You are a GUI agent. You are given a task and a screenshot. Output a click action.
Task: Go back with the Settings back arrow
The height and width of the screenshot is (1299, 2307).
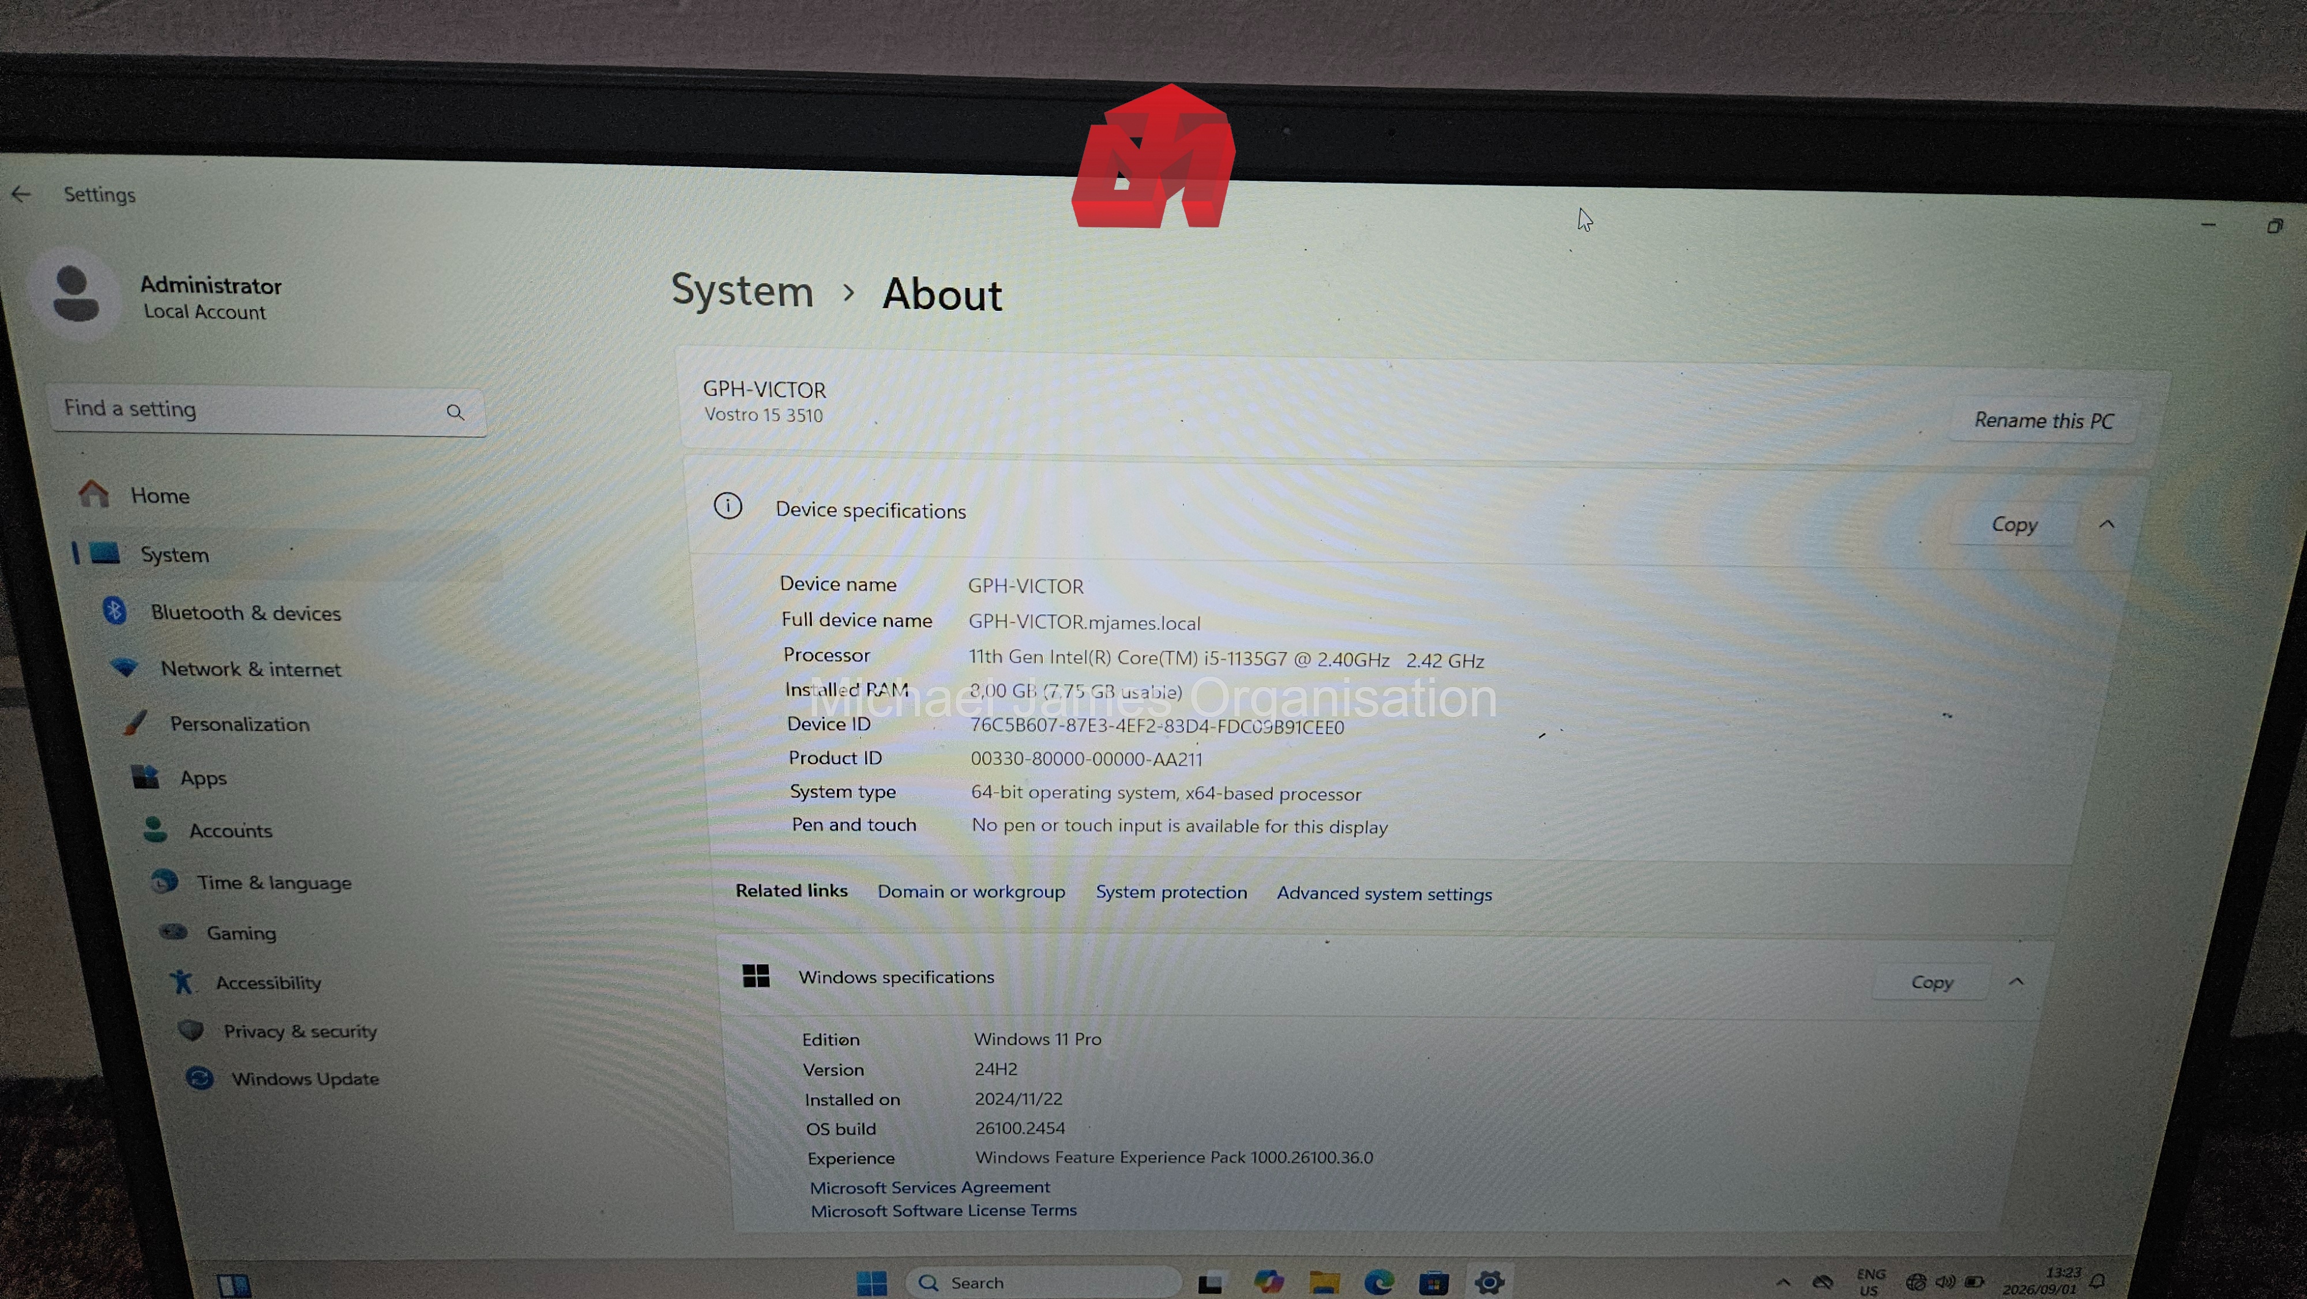(21, 193)
